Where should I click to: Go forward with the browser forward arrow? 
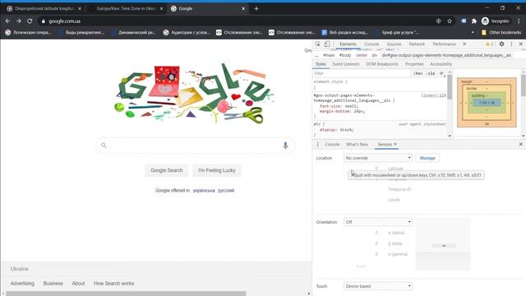[x=19, y=21]
